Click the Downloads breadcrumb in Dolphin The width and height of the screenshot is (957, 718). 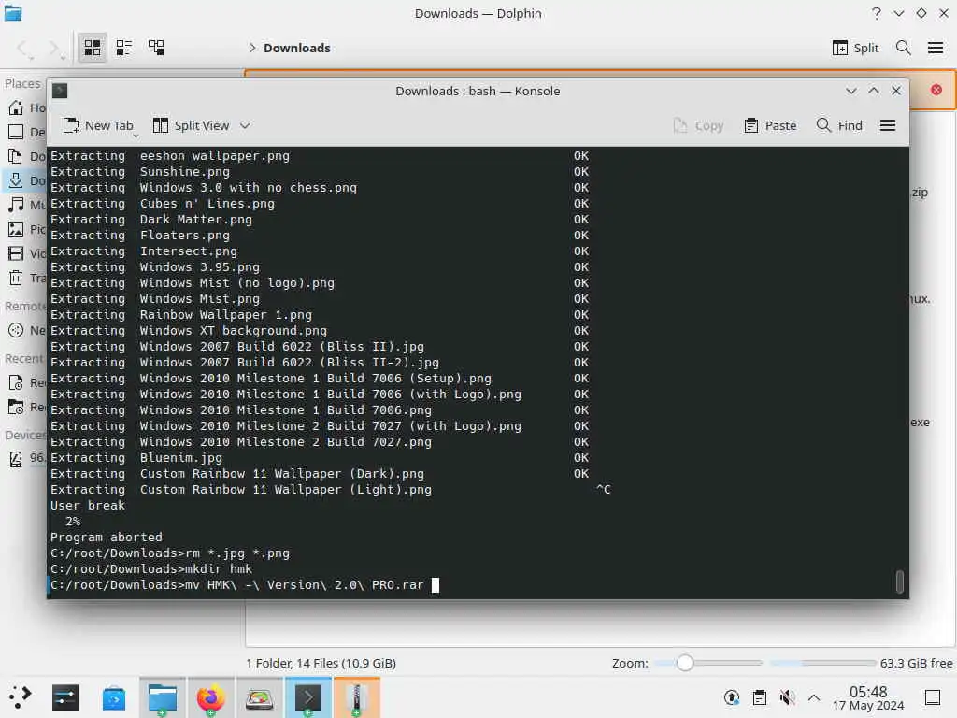(x=296, y=48)
